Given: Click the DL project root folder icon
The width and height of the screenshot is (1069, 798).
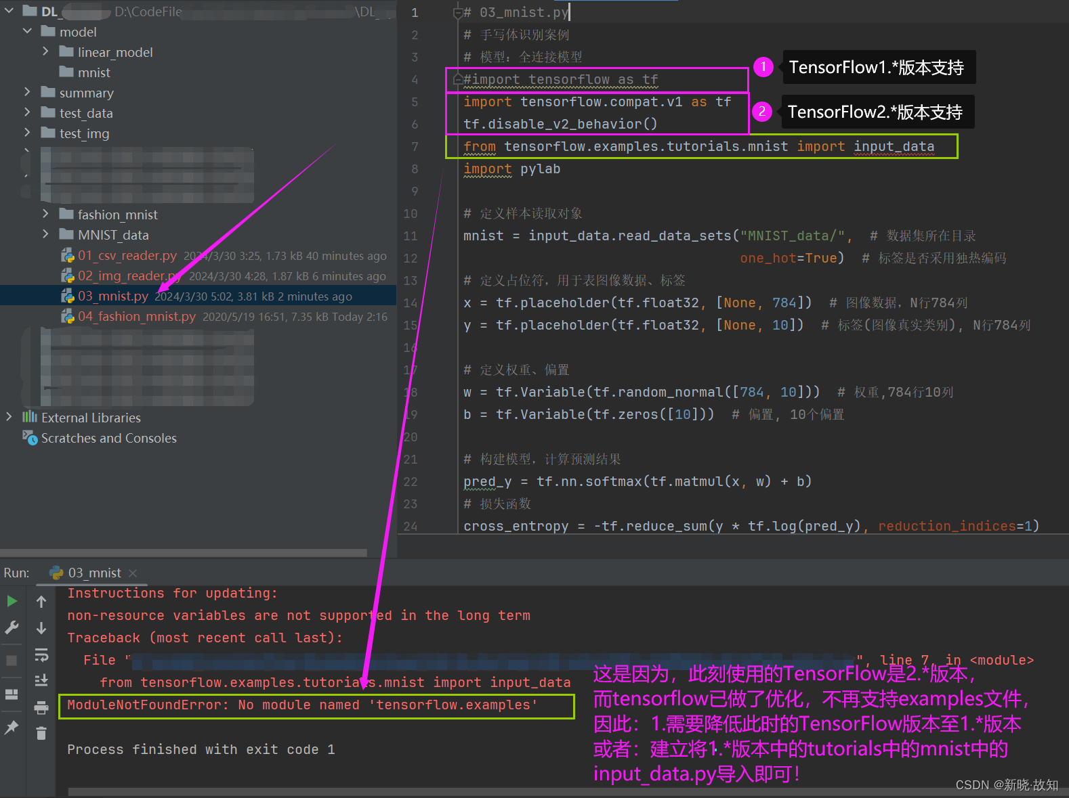Looking at the screenshot, I should pos(30,11).
